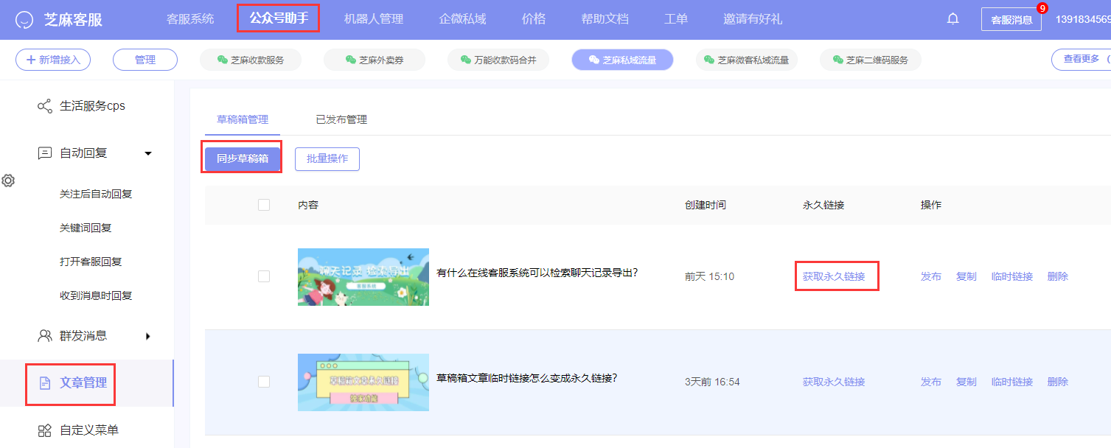This screenshot has width=1111, height=448.
Task: Switch to the 草稿箱管理 tab
Action: click(x=243, y=119)
